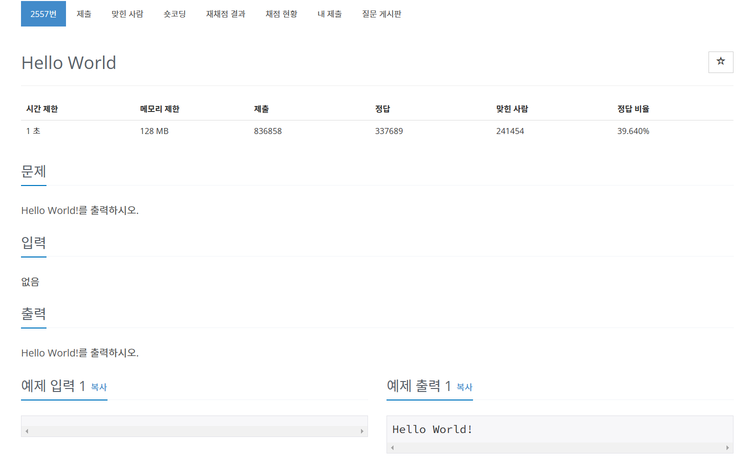This screenshot has height=463, width=752.
Task: Click the 출력 section heading
Action: [x=33, y=314]
